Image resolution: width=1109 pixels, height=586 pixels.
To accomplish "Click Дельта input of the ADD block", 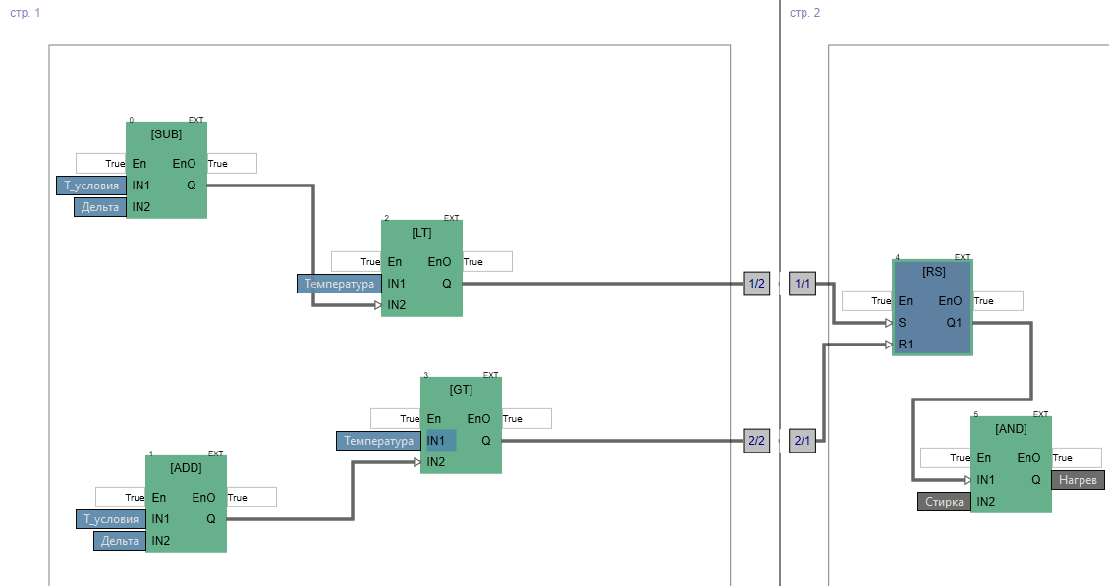I will click(120, 541).
